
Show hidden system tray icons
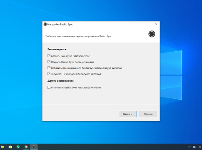[x=190, y=147]
